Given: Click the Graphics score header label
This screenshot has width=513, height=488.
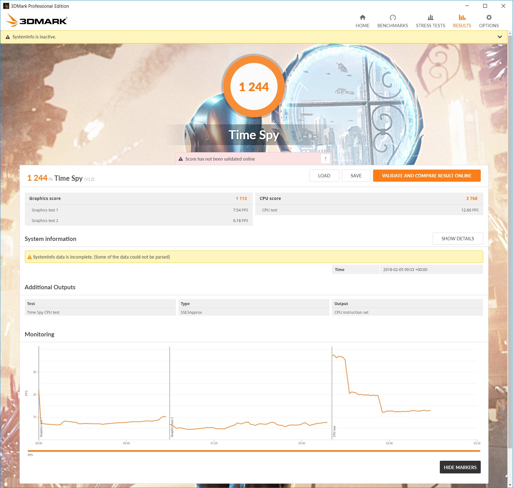Looking at the screenshot, I should click(x=45, y=198).
